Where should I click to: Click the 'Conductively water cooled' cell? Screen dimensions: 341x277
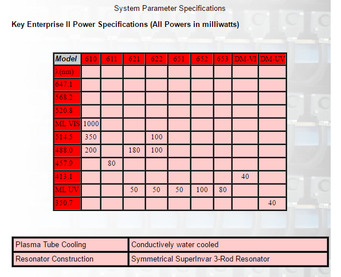[x=228, y=244]
